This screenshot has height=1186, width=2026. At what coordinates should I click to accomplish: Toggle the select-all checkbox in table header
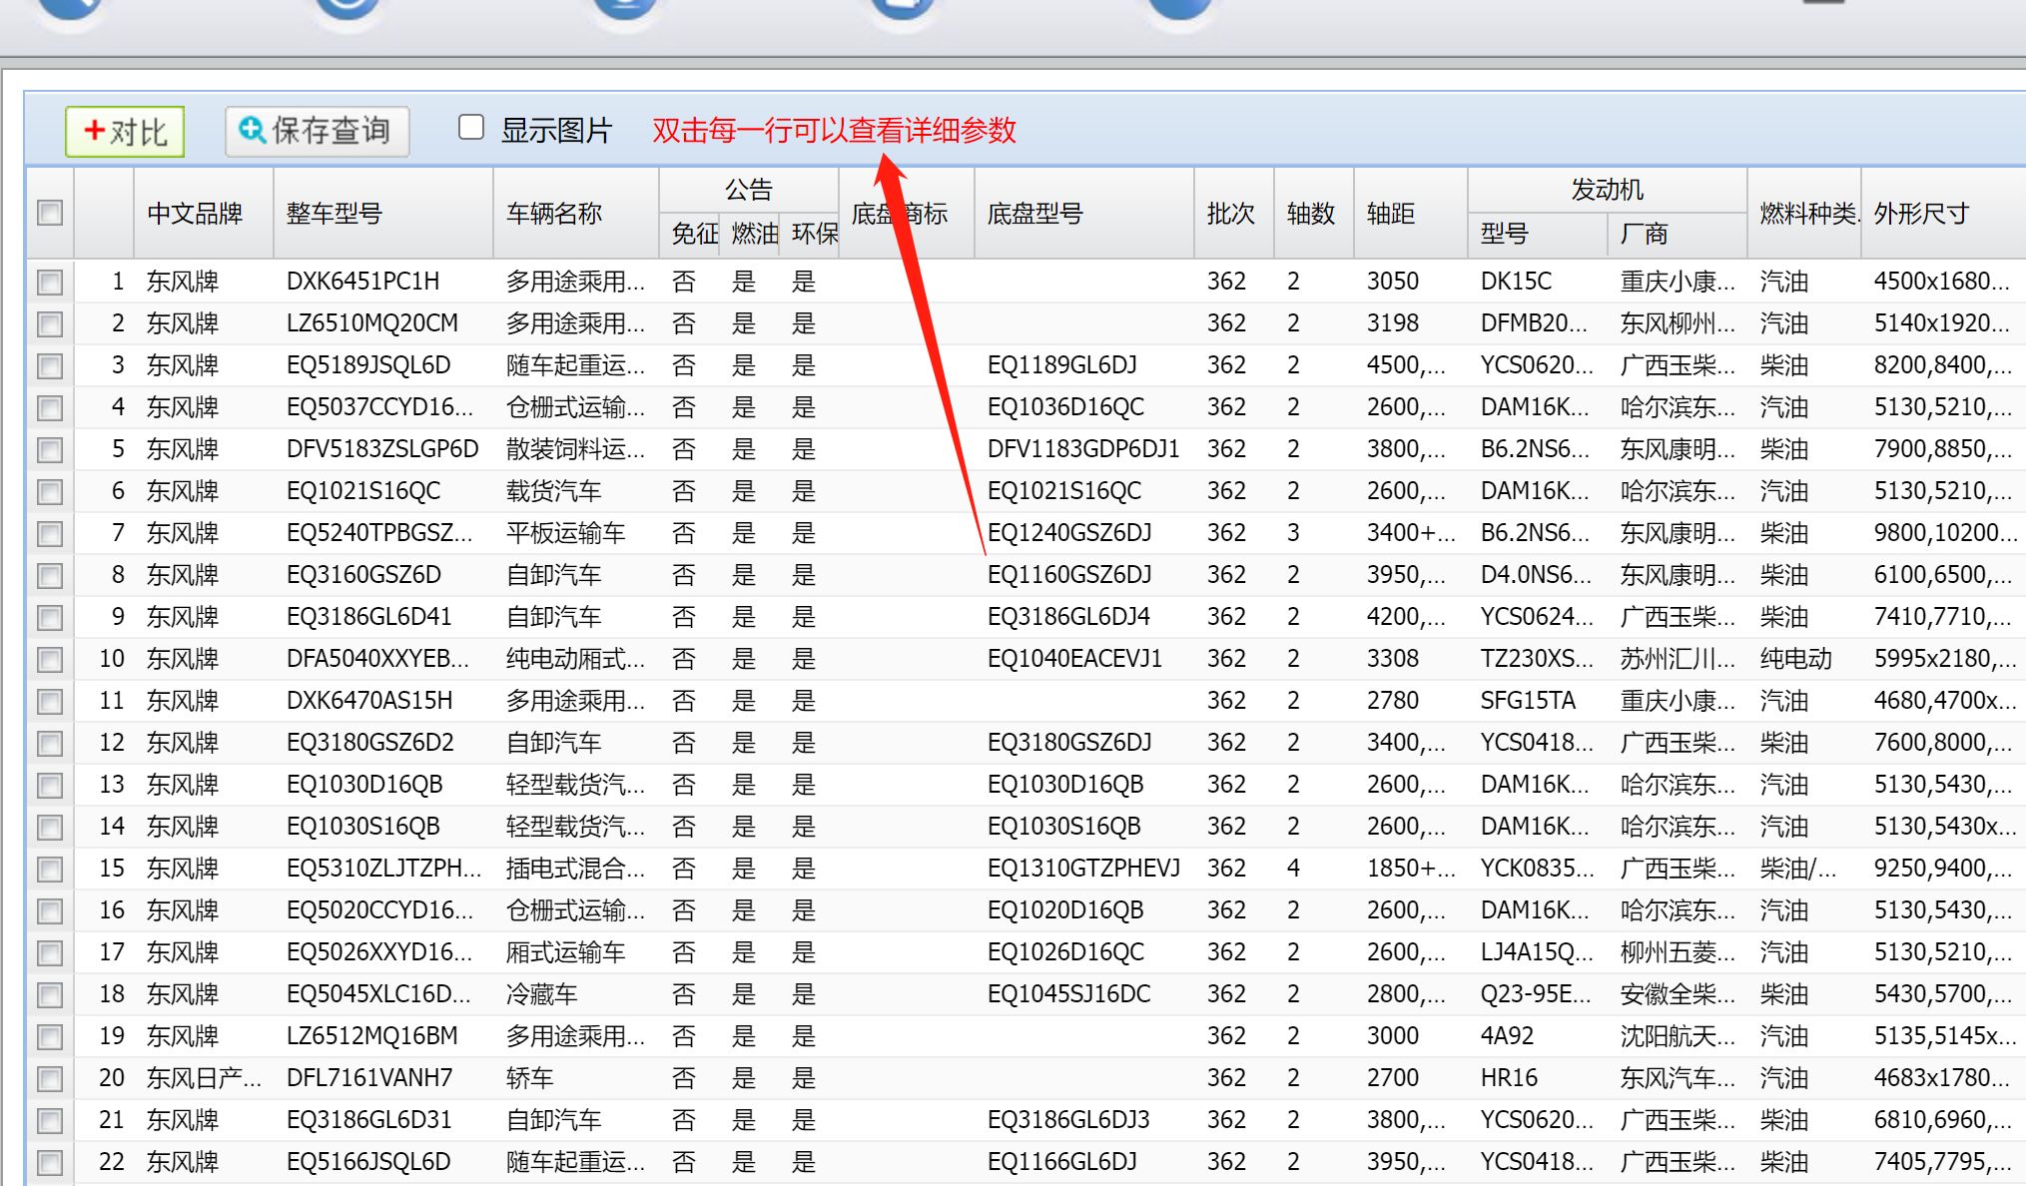(50, 213)
